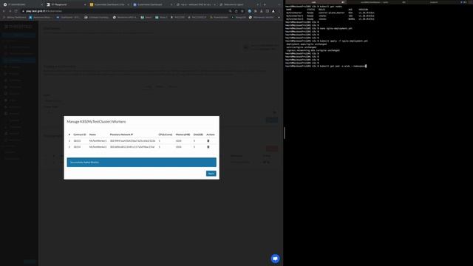This screenshot has width=473, height=266.
Task: Go back using the browser back arrow
Action: click(x=4, y=11)
